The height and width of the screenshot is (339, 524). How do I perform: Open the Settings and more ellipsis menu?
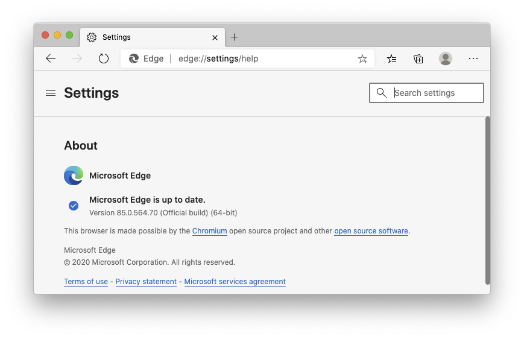pyautogui.click(x=473, y=59)
